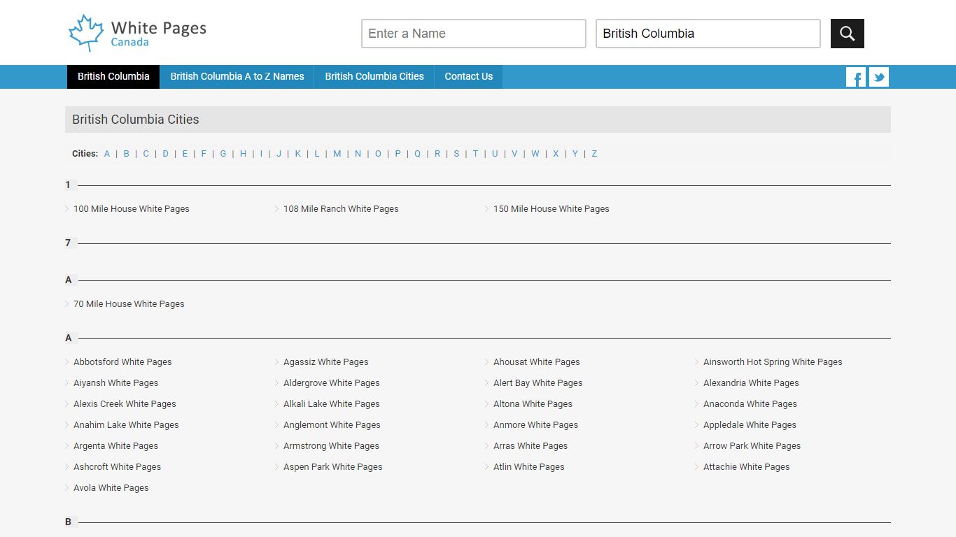Open Alert Bay White Pages link
This screenshot has height=537, width=956.
[537, 383]
